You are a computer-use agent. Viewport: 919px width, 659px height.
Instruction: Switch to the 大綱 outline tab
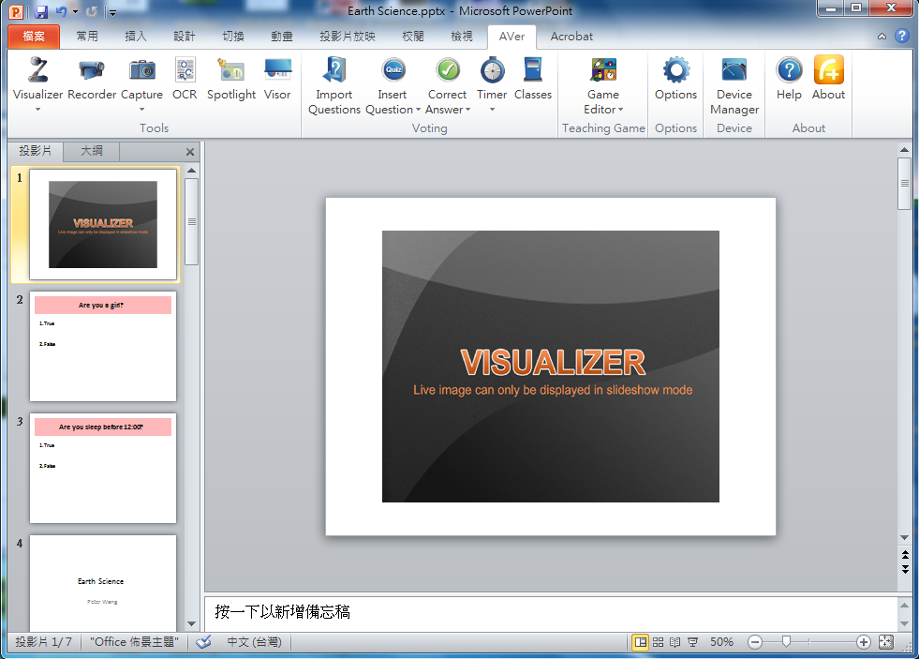(92, 151)
